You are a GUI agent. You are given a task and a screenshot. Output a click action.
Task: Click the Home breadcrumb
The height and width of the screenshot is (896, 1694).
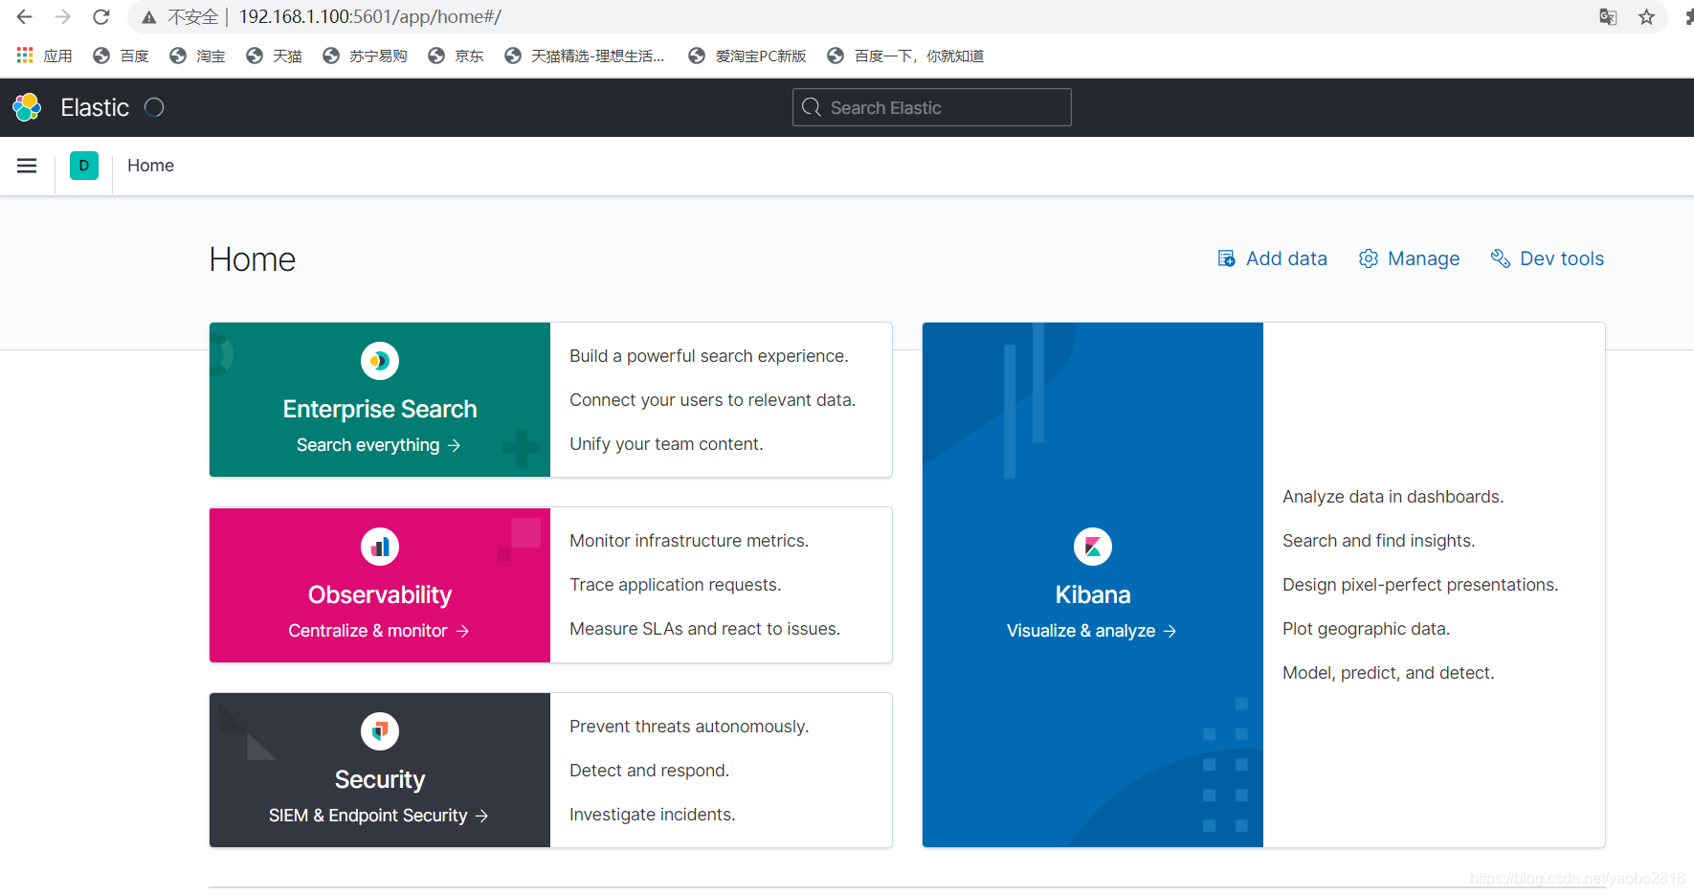coord(150,166)
